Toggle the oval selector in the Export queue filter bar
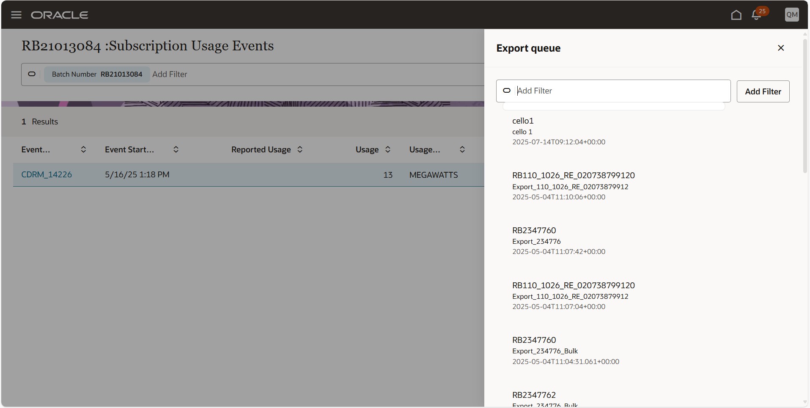810x408 pixels. [506, 91]
